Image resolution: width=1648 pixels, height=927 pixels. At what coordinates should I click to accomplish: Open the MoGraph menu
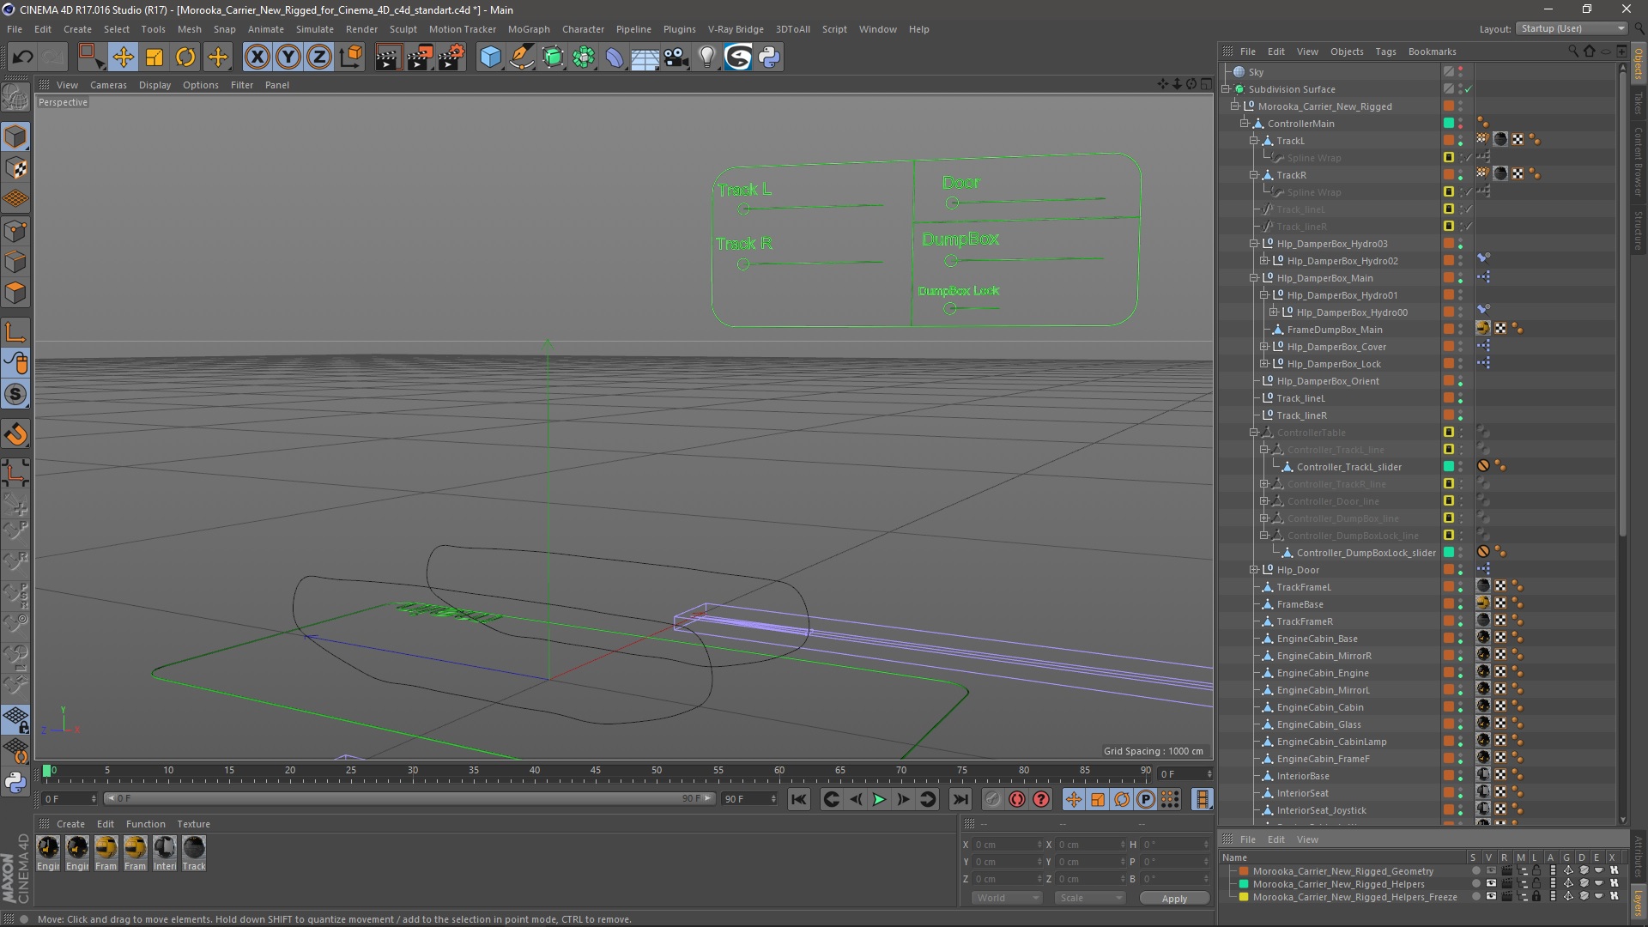528,29
